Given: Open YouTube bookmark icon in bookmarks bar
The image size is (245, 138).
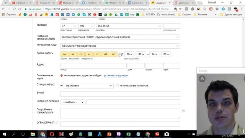Looking at the screenshot, I should pos(95,15).
